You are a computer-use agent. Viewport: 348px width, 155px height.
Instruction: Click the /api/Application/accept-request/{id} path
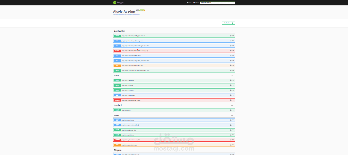[x=135, y=70]
